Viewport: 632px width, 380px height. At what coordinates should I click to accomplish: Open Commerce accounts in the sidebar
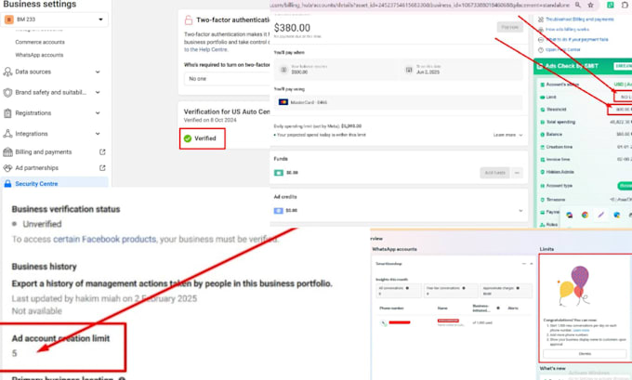(x=40, y=42)
